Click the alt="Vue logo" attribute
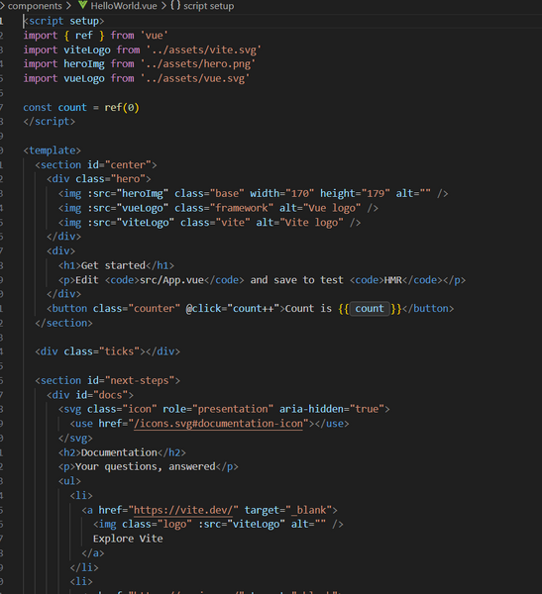 320,208
